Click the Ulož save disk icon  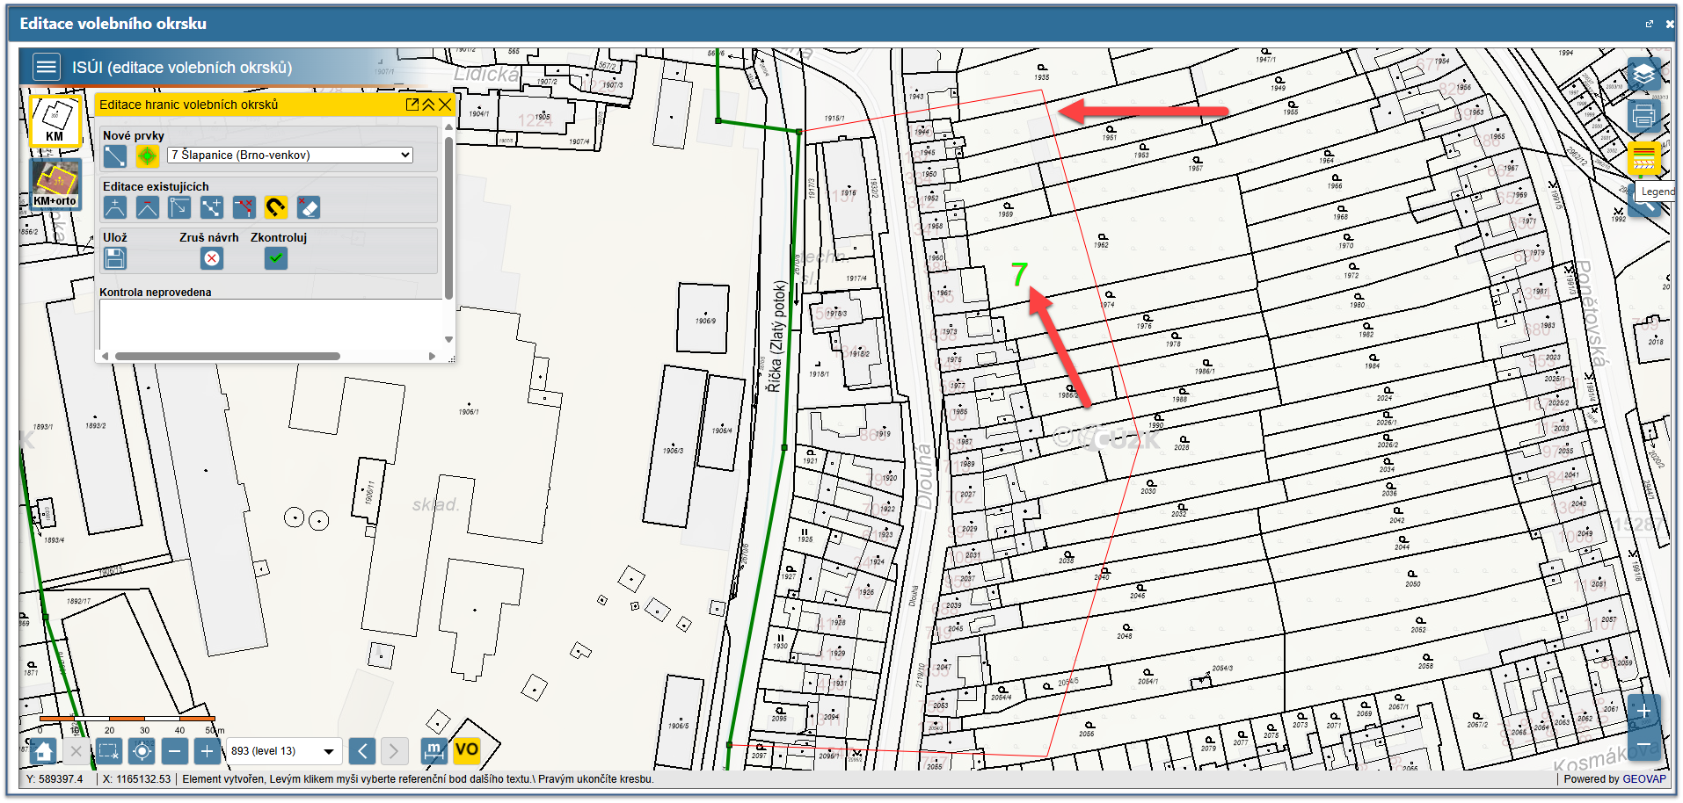(115, 258)
